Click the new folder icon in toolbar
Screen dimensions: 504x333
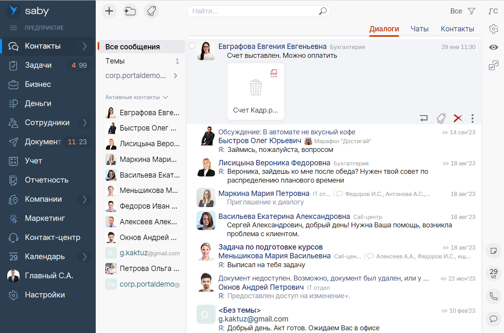click(130, 11)
